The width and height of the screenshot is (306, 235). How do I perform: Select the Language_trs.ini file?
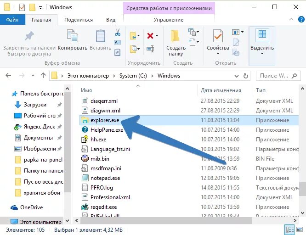tap(110, 149)
